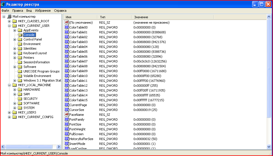Screen dimensions: 273x156
Task: Click the DWORD icon beside ColorTable03
Action: point(67,42)
